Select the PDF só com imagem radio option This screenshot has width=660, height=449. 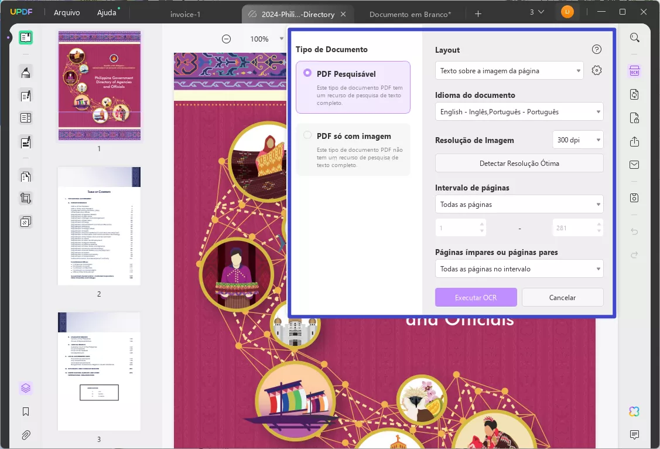(x=307, y=135)
